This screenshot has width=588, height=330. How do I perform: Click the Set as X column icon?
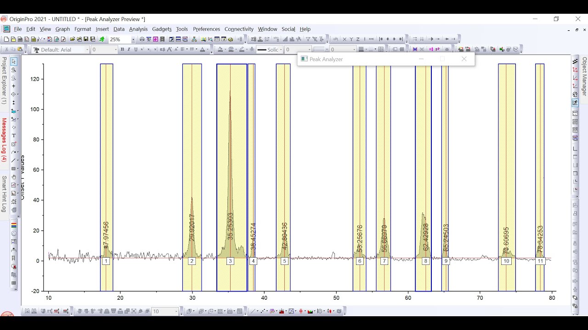pos(345,39)
